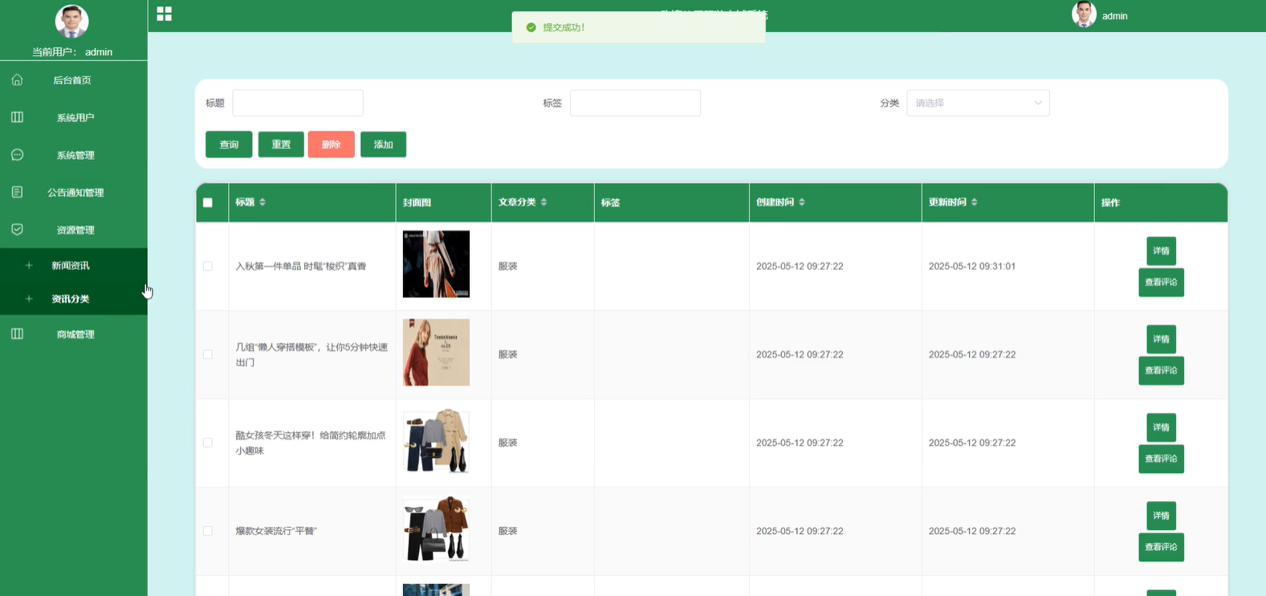Click title text 爆款女装流行"平替"
The width and height of the screenshot is (1266, 596).
[276, 531]
